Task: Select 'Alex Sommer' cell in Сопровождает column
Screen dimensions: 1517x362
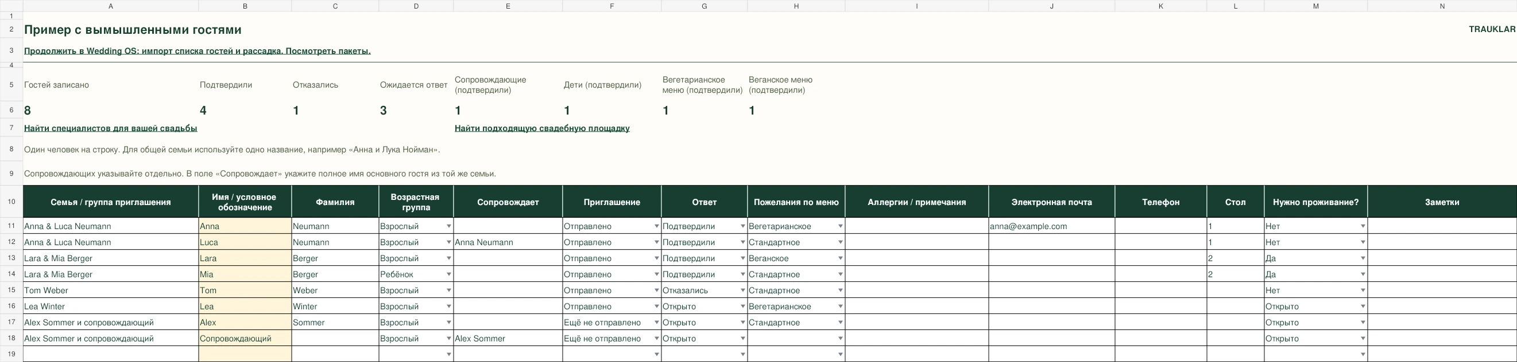Action: pos(508,339)
